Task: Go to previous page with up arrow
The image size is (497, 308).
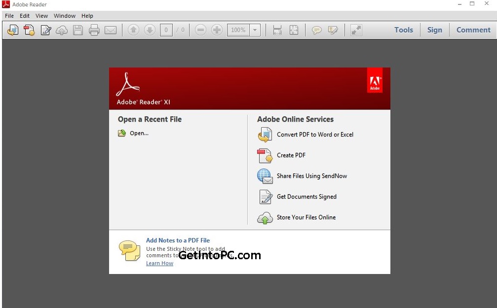Action: coord(133,30)
